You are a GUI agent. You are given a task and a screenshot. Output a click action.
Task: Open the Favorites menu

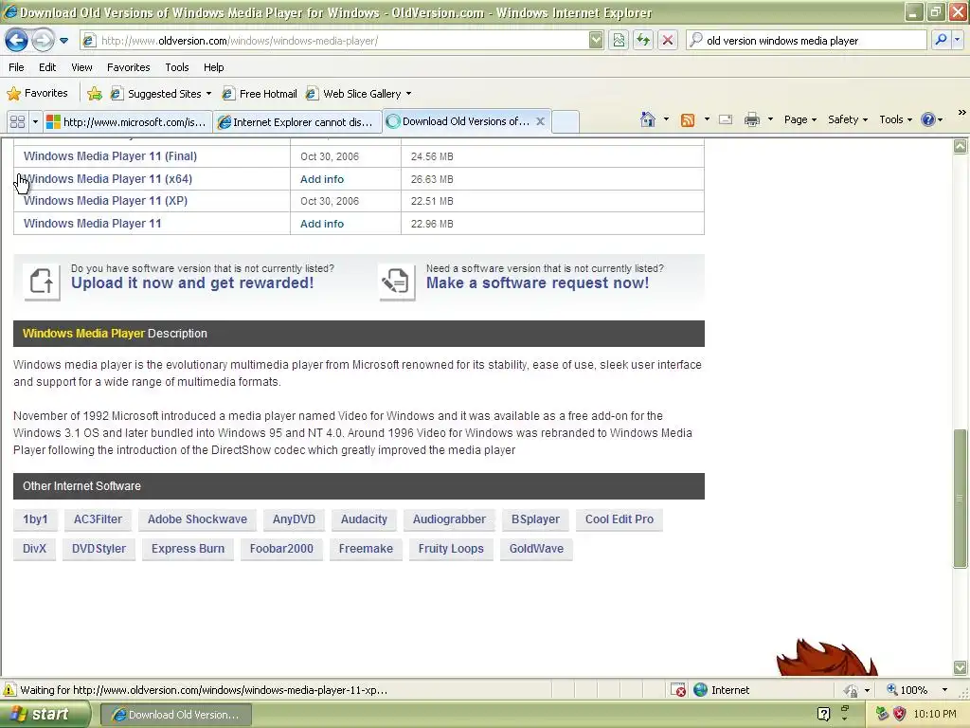[x=129, y=67]
